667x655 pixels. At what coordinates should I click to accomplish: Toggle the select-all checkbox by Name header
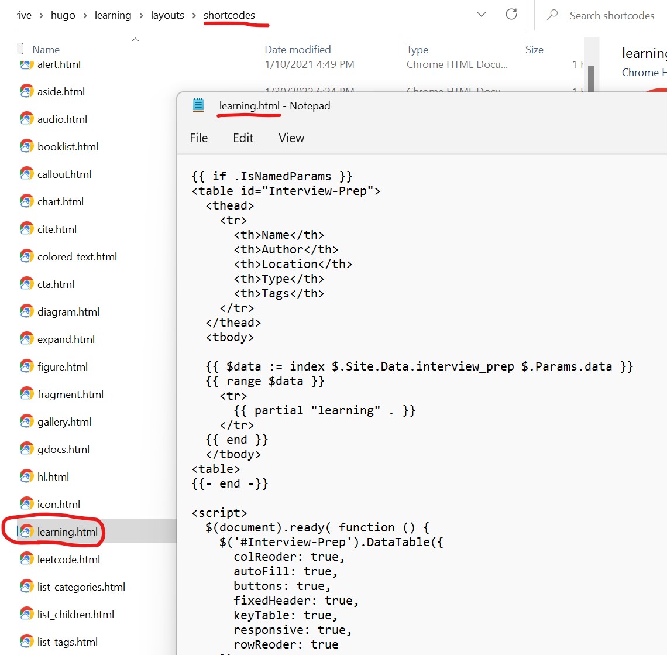click(20, 49)
